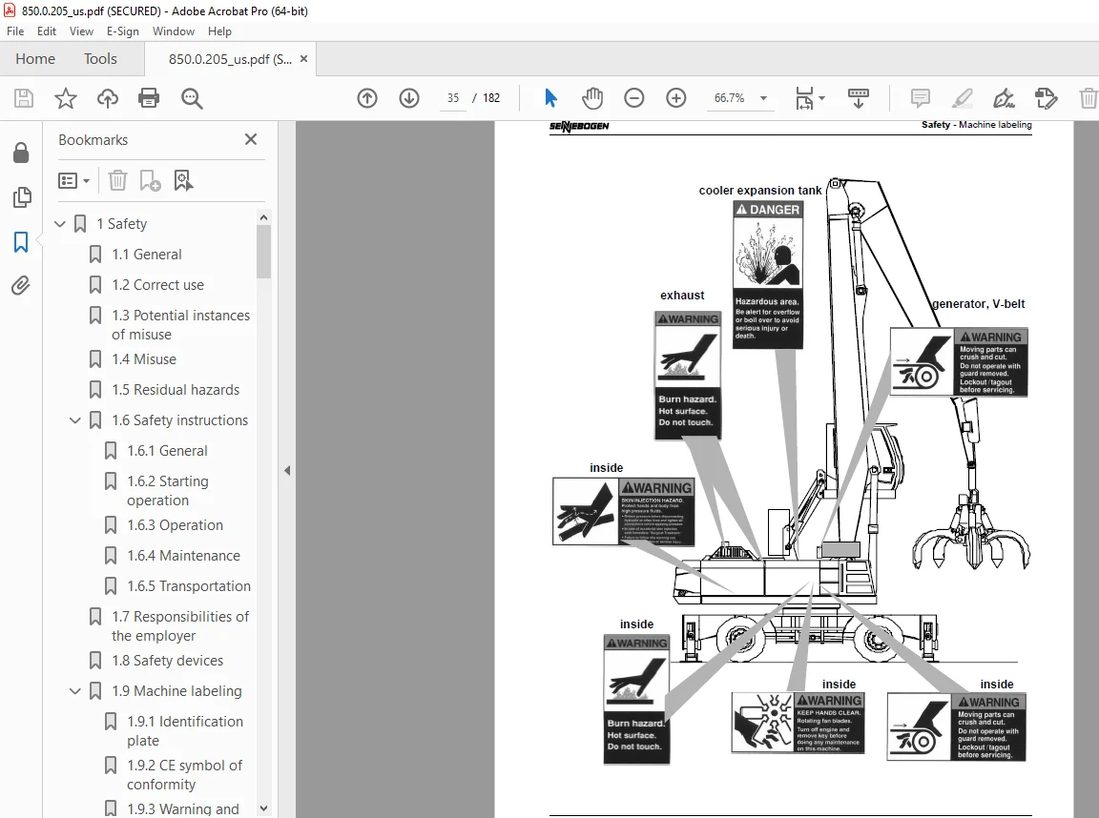Viewport: 1099px width, 818px height.
Task: Open bookmarks options menu dropdown
Action: pyautogui.click(x=73, y=181)
